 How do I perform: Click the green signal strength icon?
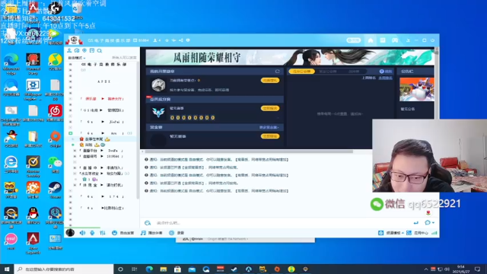[x=434, y=233]
